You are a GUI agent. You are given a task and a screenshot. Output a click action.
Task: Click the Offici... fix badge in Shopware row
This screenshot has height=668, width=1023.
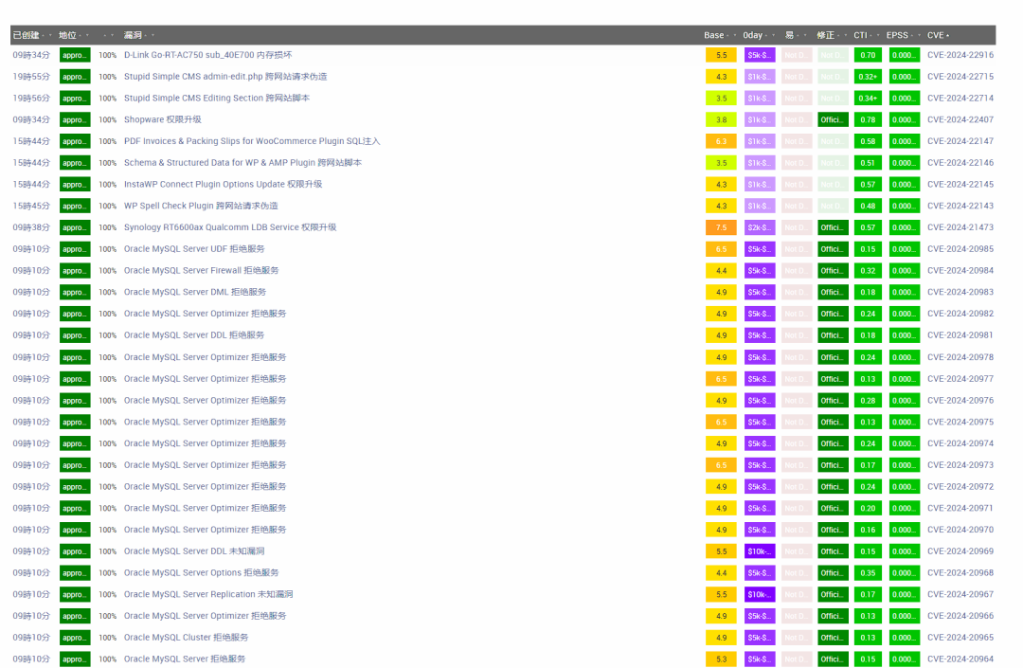click(x=833, y=120)
